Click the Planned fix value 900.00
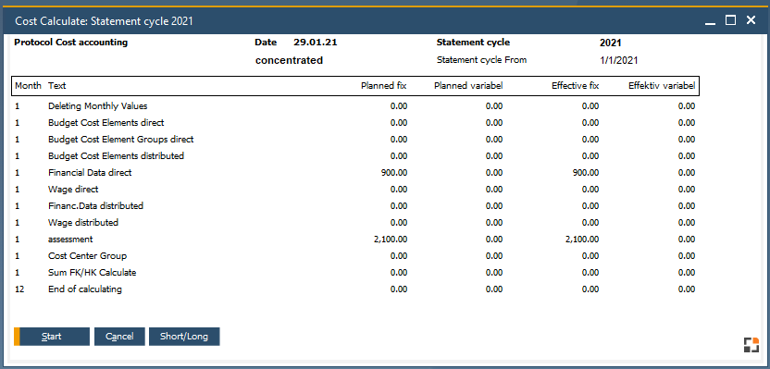770x369 pixels. 394,173
